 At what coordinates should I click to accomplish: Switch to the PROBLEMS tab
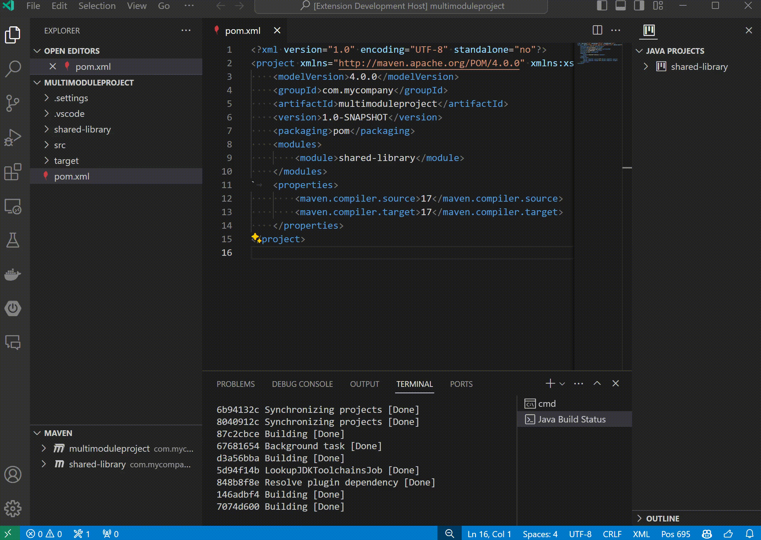coord(235,384)
